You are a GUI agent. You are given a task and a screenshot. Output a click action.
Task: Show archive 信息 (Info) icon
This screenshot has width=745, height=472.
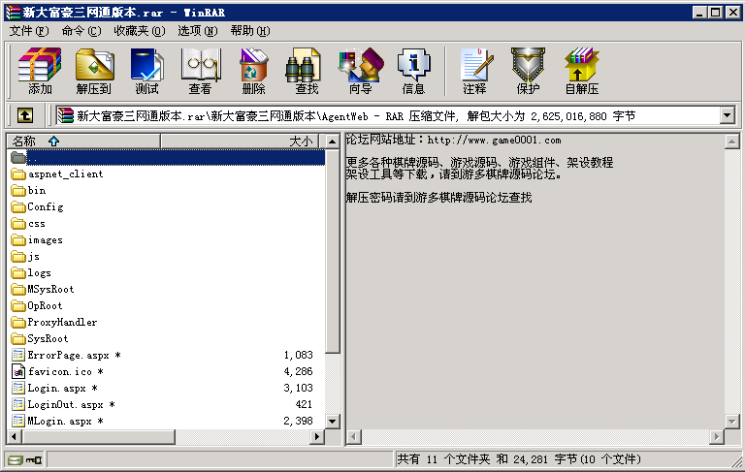pos(413,71)
